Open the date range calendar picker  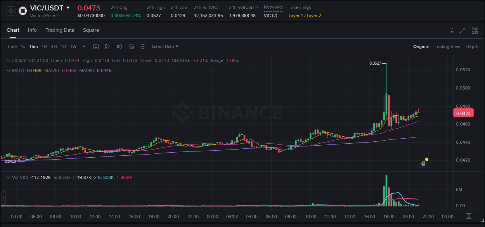[x=96, y=46]
